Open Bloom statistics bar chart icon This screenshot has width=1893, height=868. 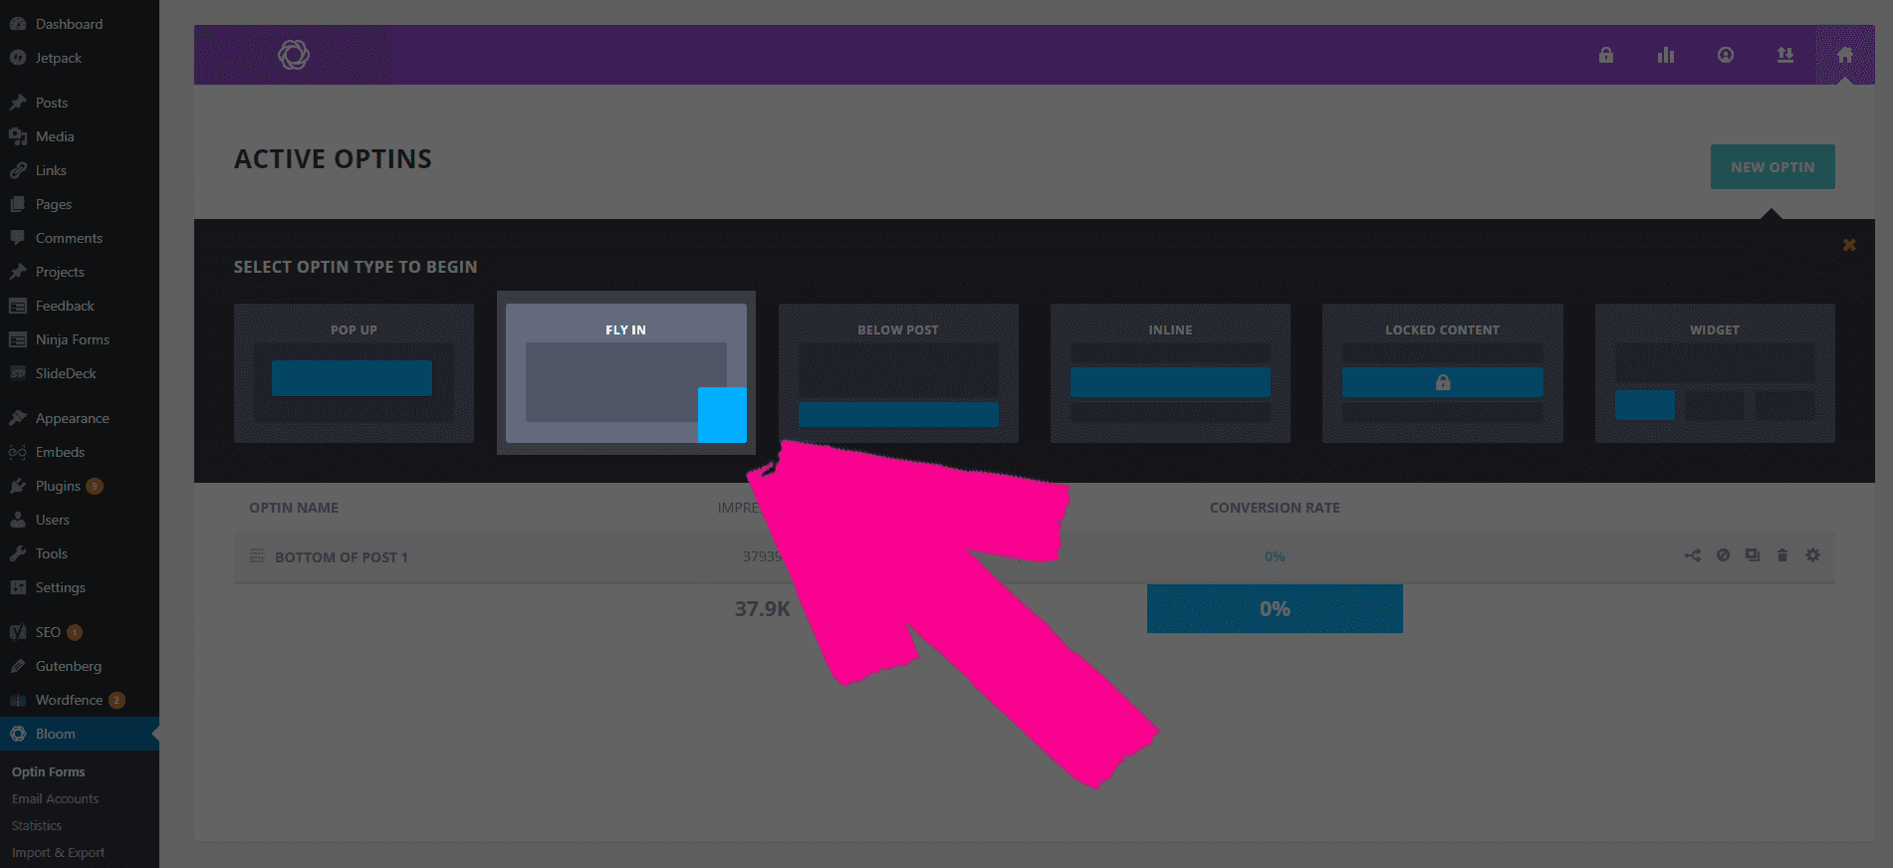point(1666,55)
